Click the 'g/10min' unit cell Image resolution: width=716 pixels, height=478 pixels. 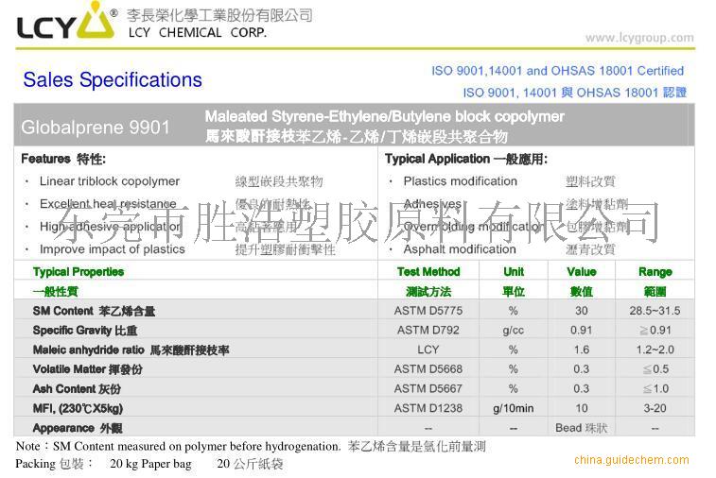tap(514, 408)
